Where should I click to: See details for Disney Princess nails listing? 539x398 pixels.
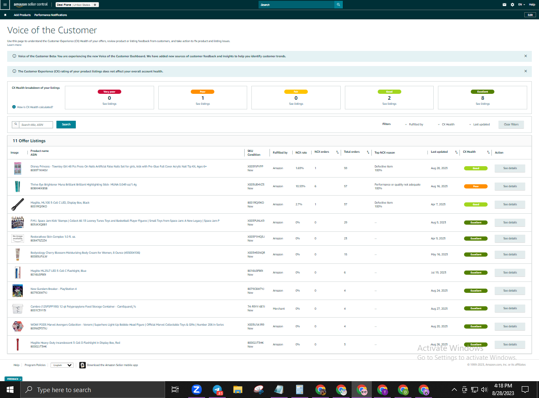pos(510,168)
